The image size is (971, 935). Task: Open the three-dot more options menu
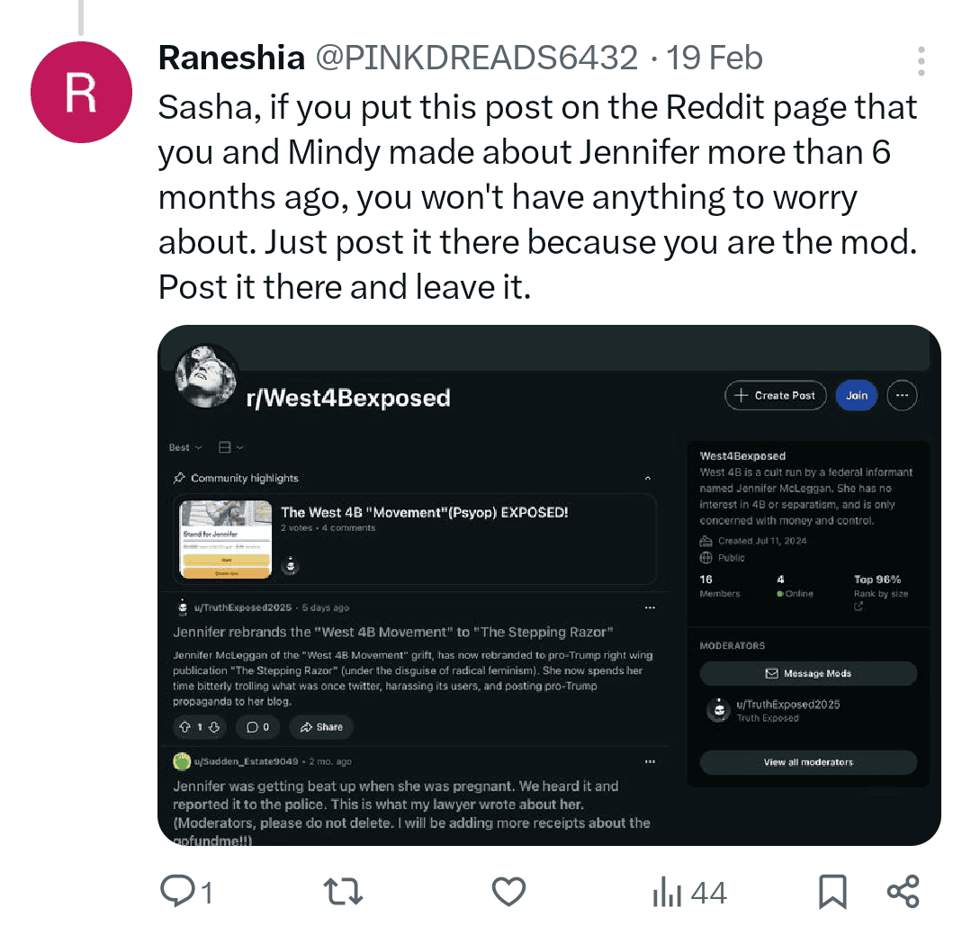tap(921, 60)
